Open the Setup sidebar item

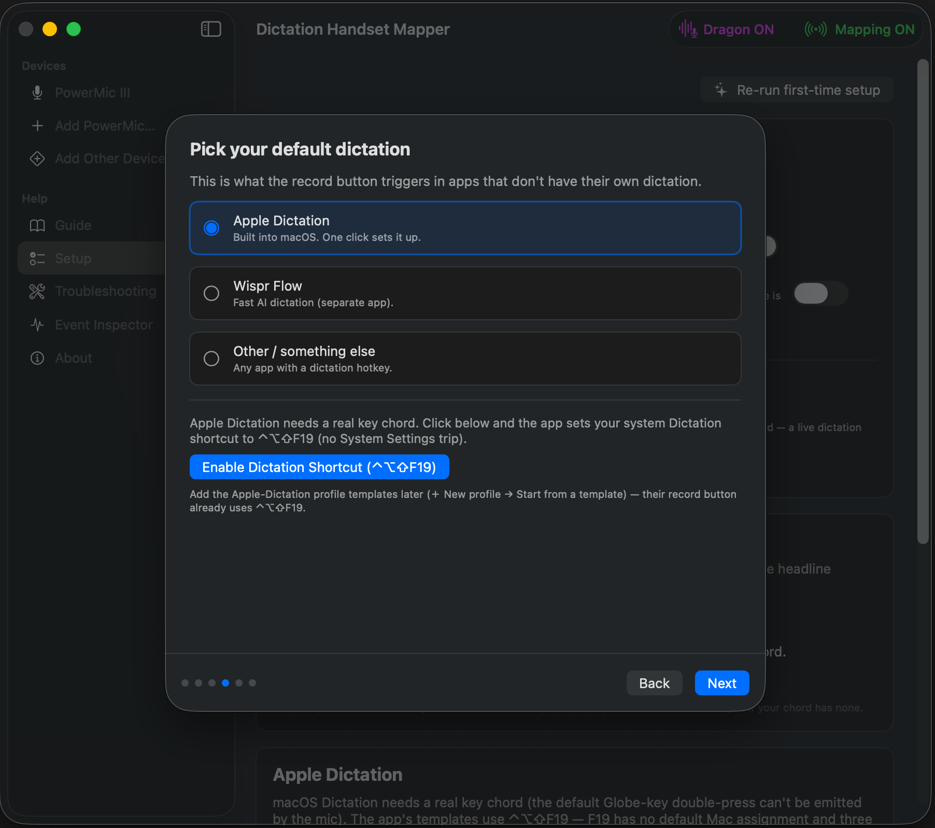[x=91, y=258]
